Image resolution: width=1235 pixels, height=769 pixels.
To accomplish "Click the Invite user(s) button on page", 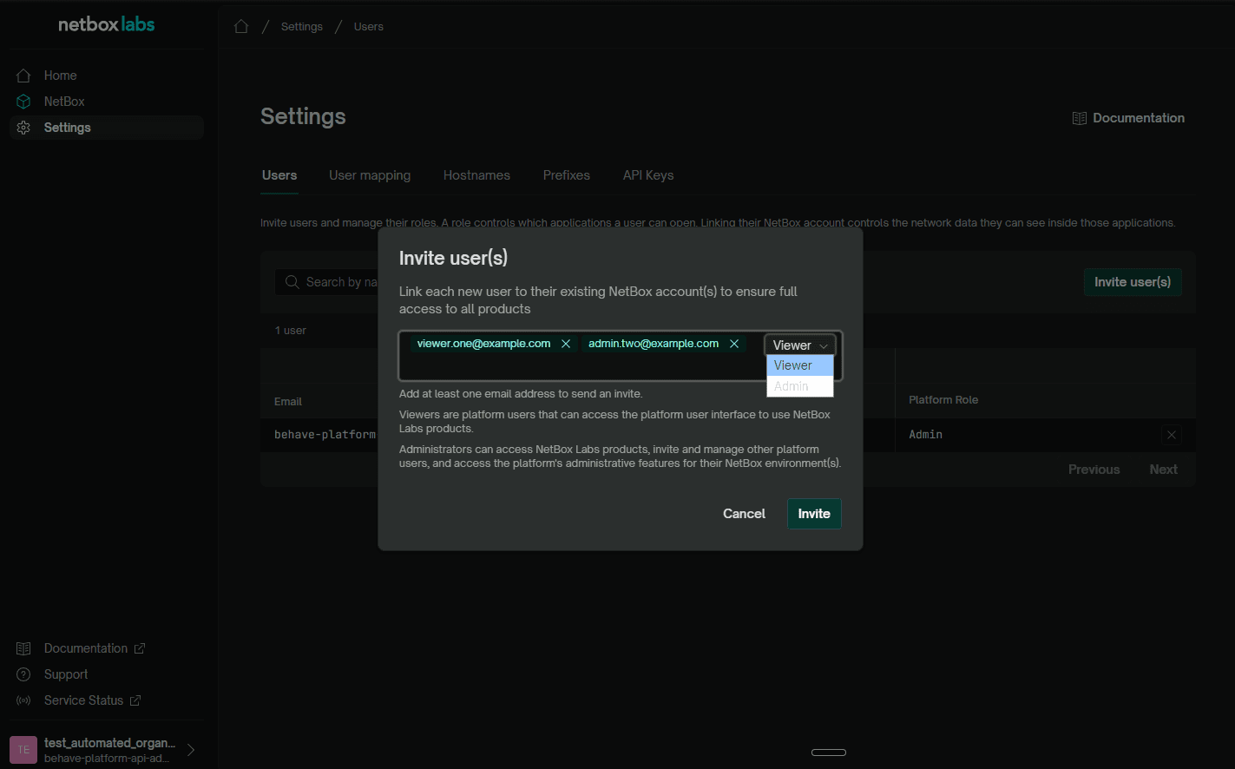I will click(x=1133, y=282).
